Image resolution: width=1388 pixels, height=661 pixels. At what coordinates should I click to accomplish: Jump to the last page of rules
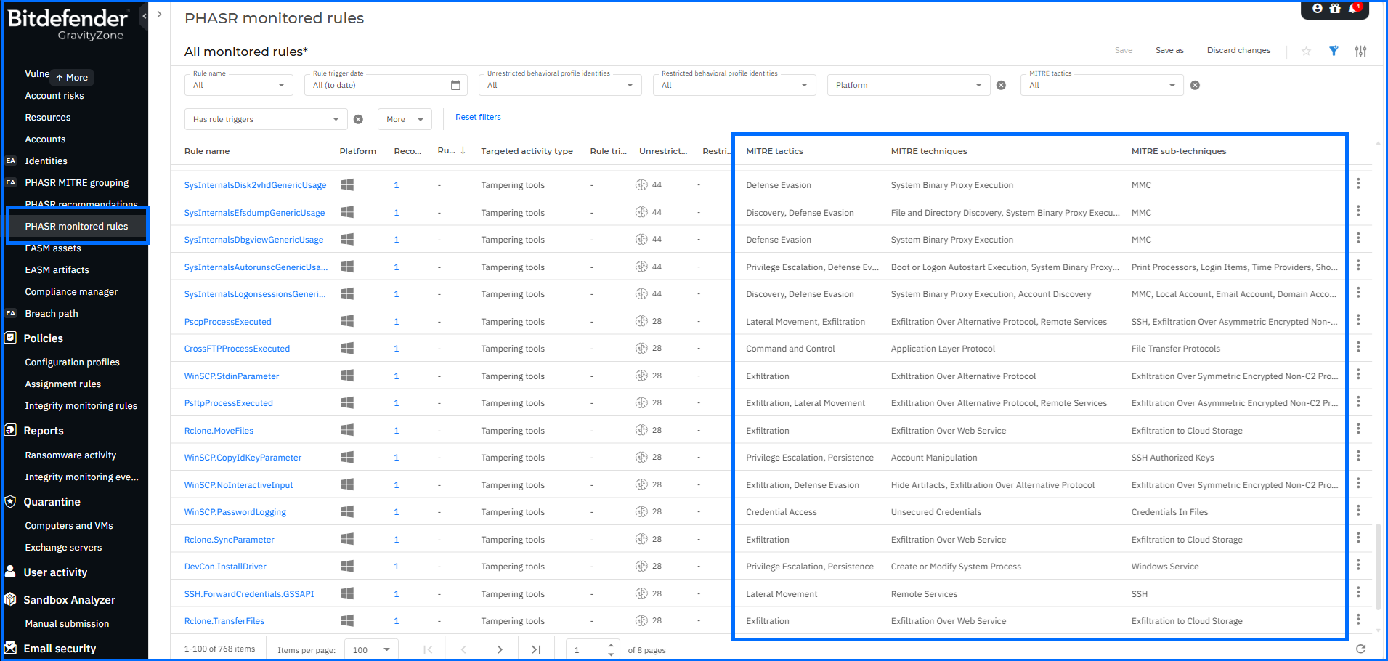pos(536,649)
